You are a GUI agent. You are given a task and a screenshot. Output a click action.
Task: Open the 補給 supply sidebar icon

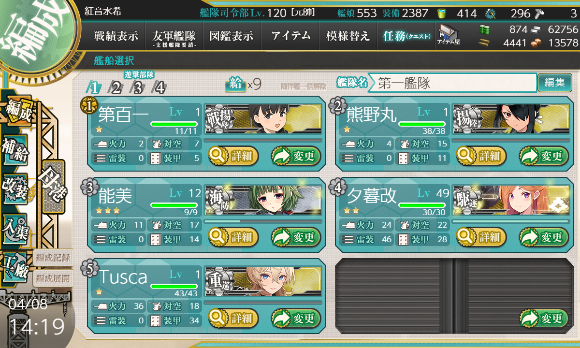15,150
